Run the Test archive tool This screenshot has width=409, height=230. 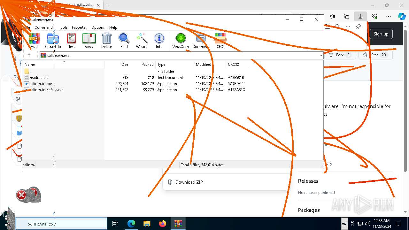tap(72, 41)
